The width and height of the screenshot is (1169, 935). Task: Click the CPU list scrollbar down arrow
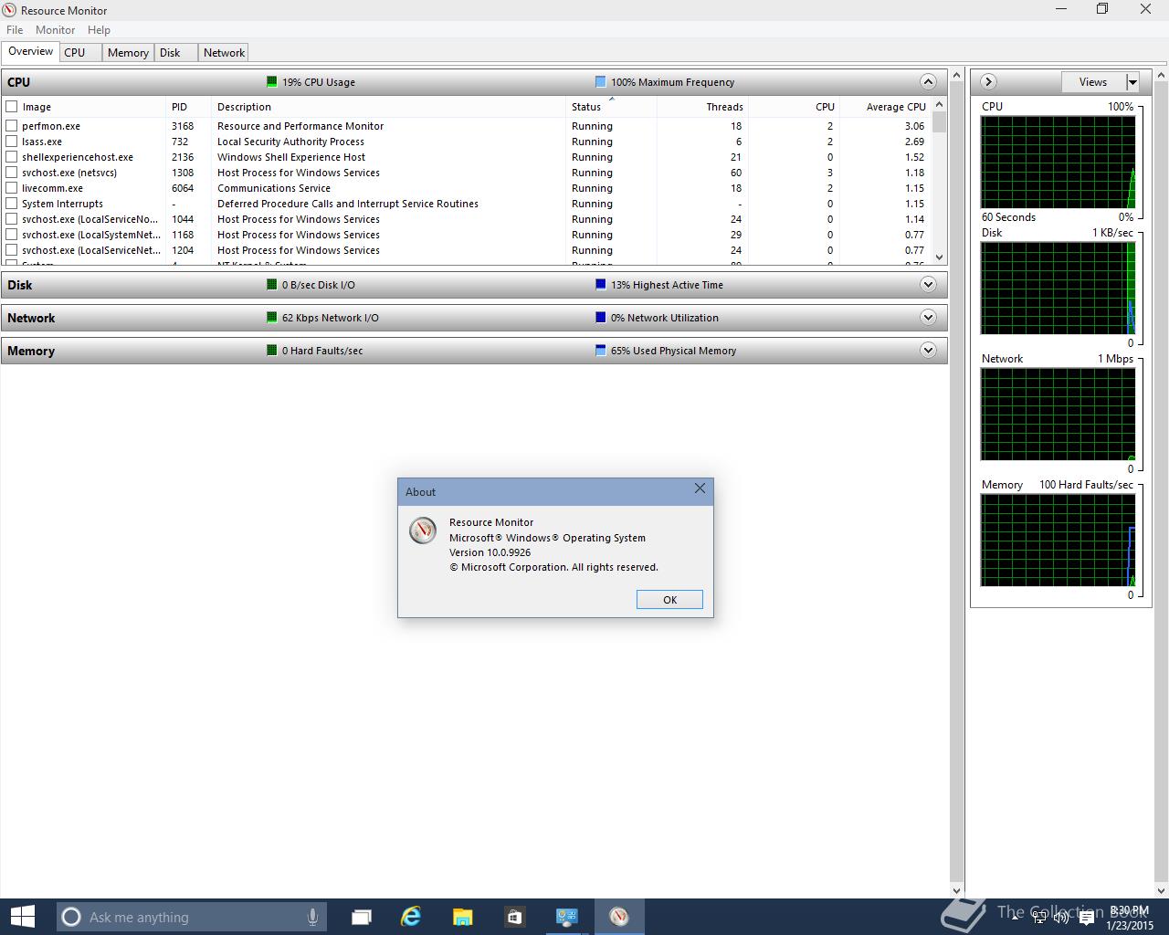pos(940,257)
